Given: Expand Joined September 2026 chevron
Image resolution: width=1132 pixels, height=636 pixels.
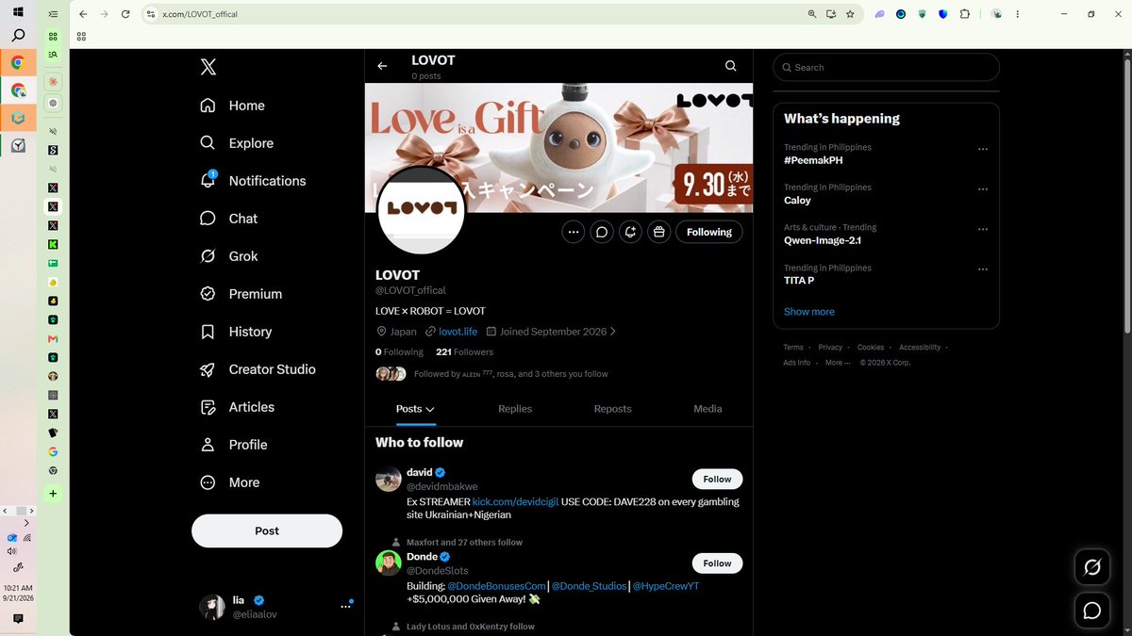Looking at the screenshot, I should 613,332.
